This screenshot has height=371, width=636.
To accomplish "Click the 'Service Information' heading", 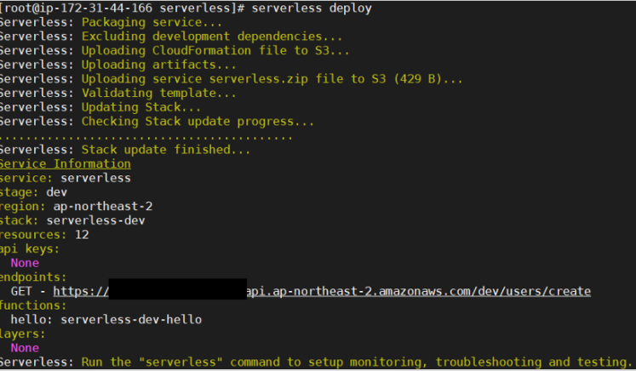I will pyautogui.click(x=66, y=164).
